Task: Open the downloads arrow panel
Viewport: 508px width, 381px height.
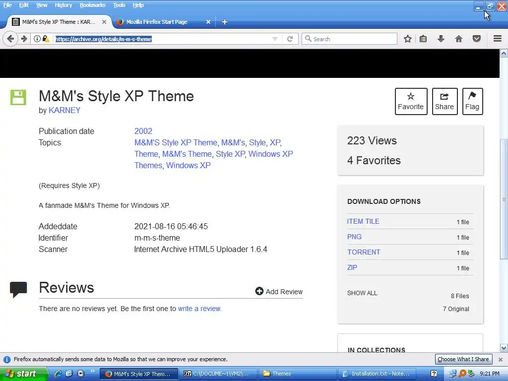Action: (441, 39)
